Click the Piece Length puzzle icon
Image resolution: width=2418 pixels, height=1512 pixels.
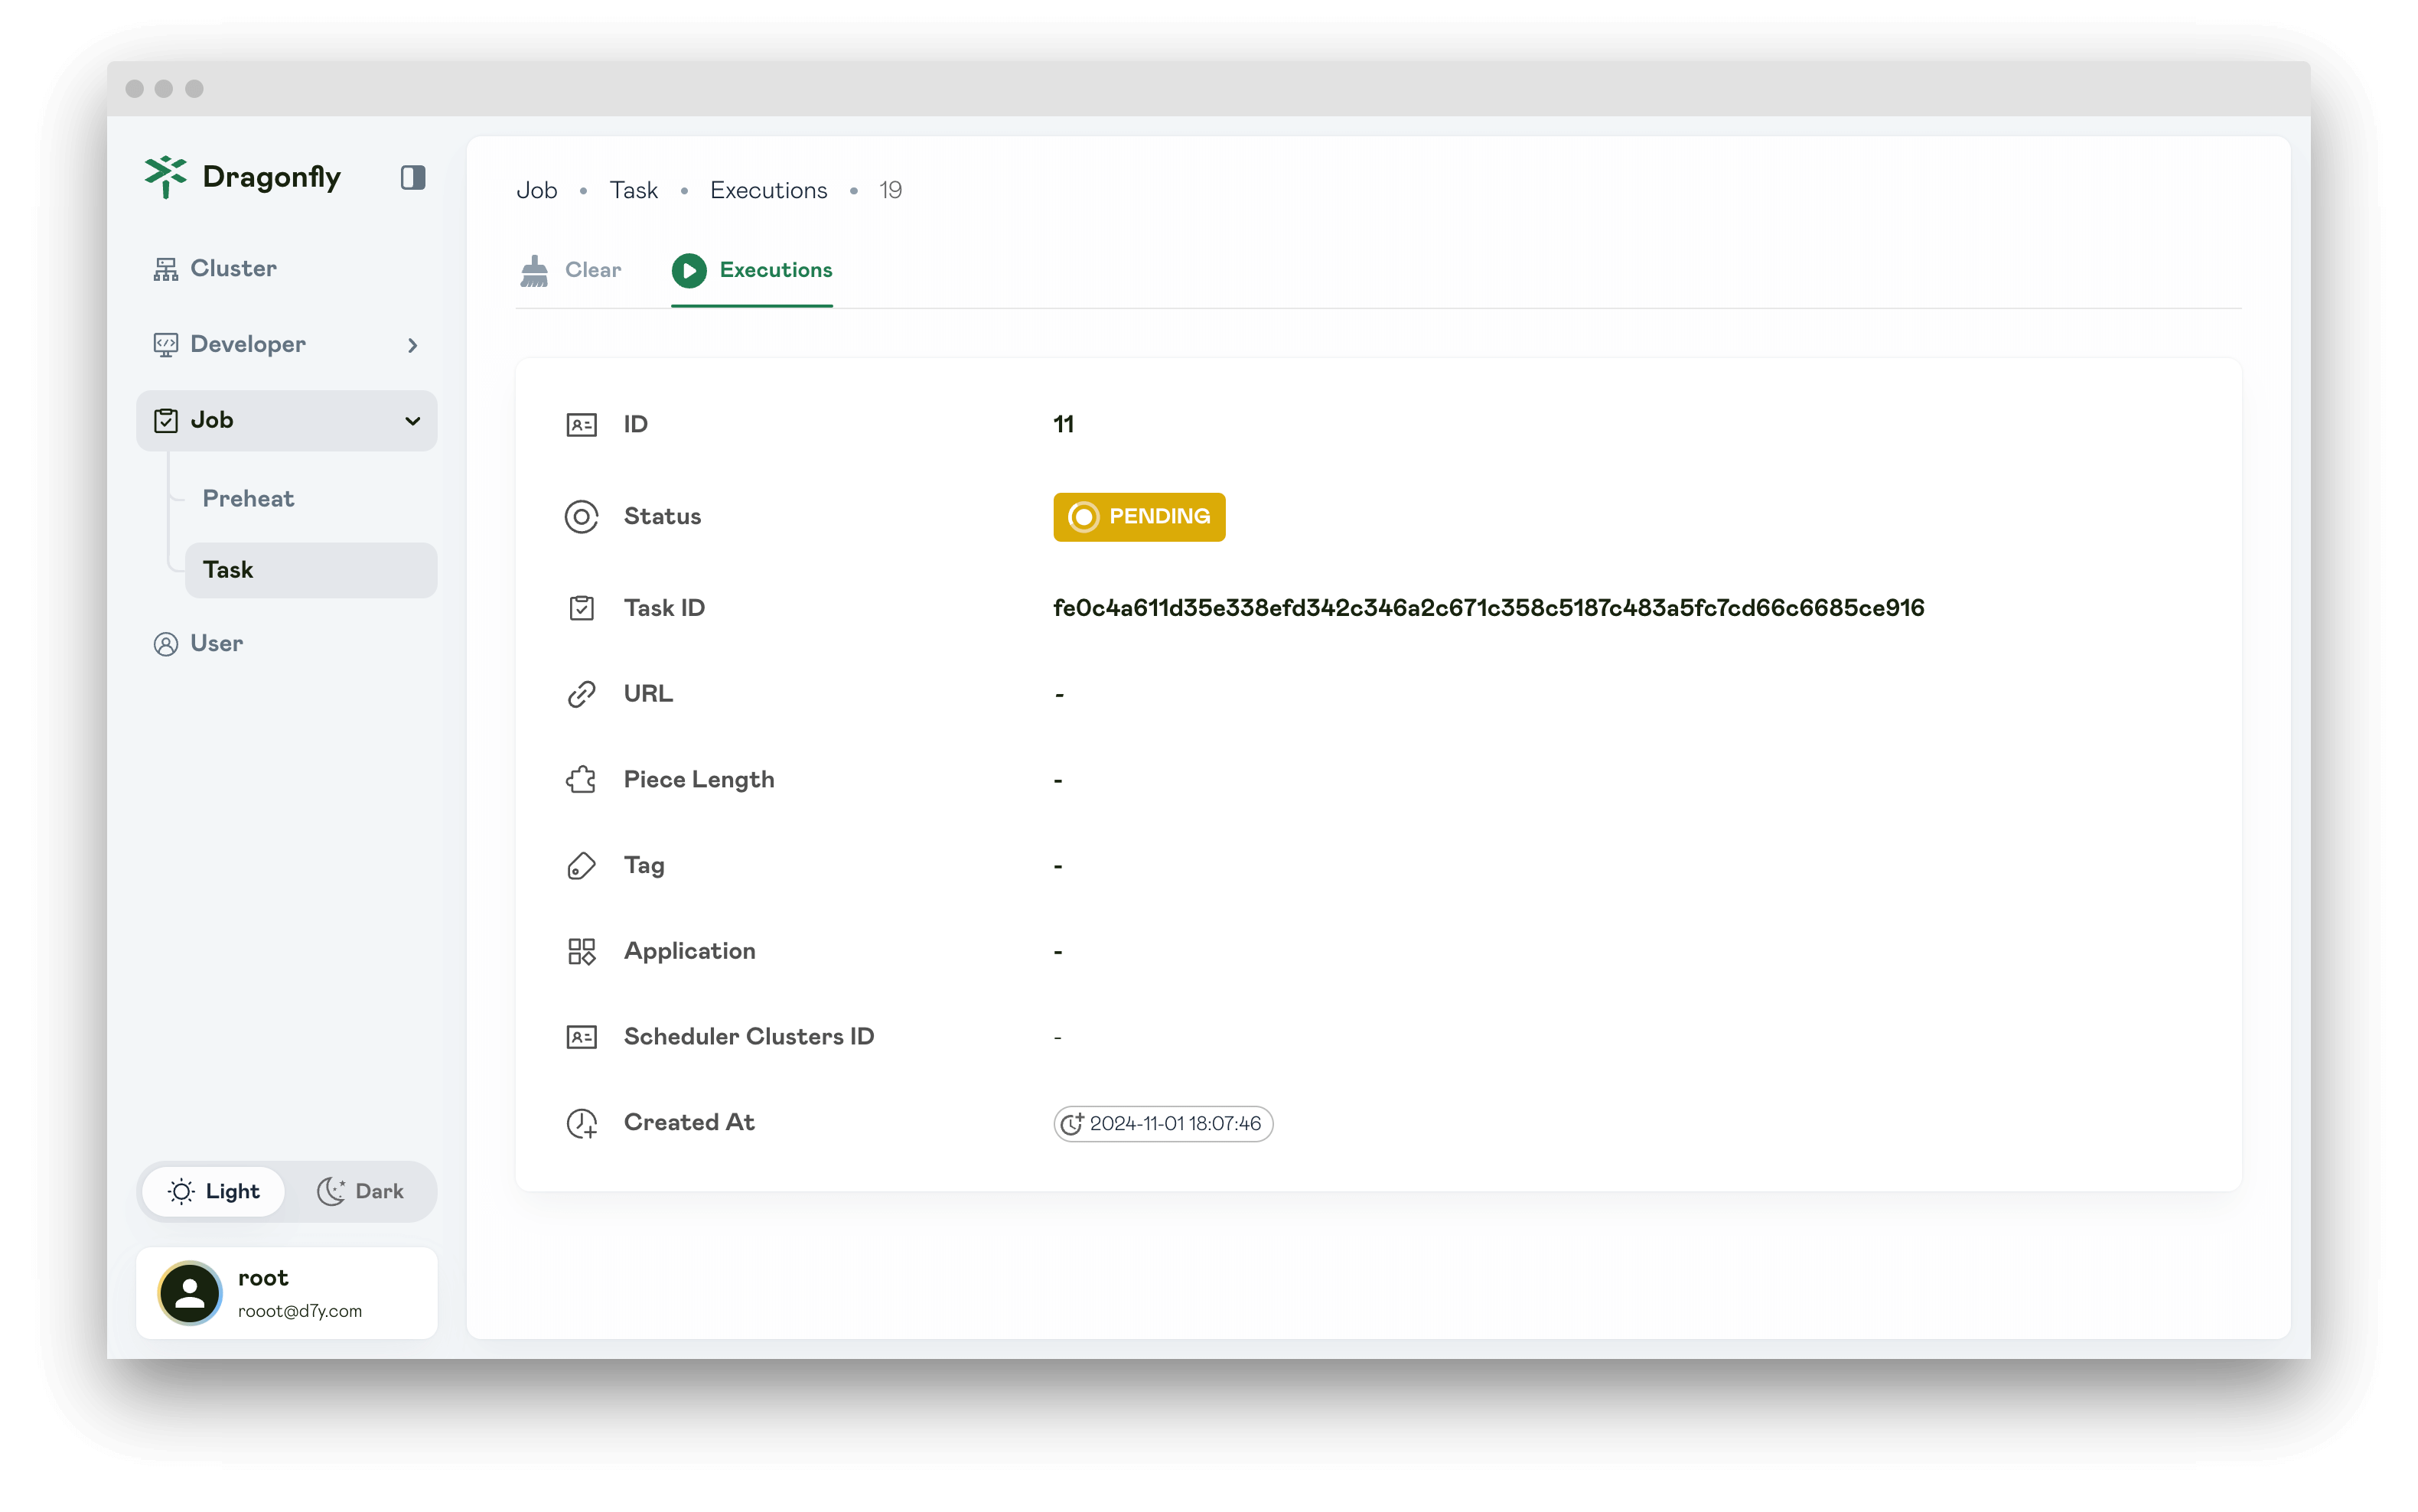pyautogui.click(x=582, y=780)
